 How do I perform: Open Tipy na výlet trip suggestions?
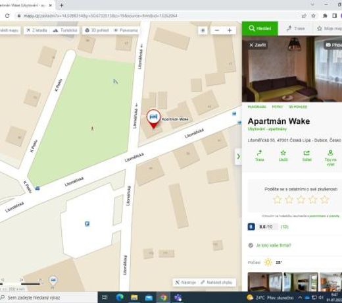pos(330,158)
